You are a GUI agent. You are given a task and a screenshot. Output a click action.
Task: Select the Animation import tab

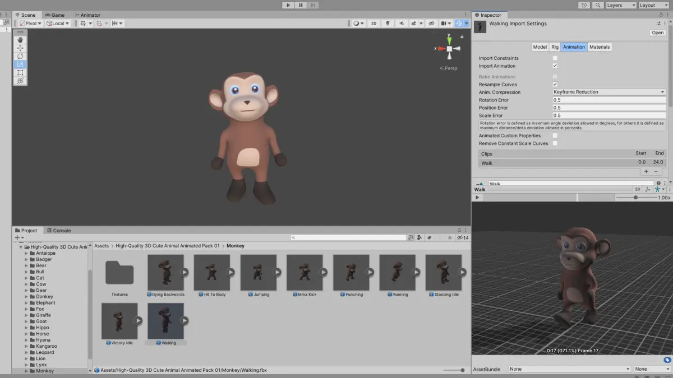[x=574, y=47]
